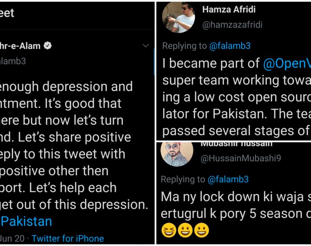Click the verified badge beside hr-e-Alam
The height and width of the screenshot is (246, 311).
click(x=48, y=46)
